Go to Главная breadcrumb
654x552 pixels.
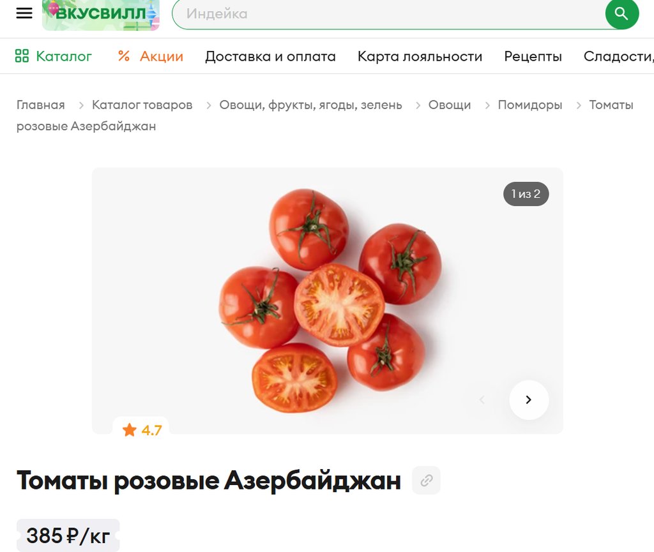click(41, 105)
